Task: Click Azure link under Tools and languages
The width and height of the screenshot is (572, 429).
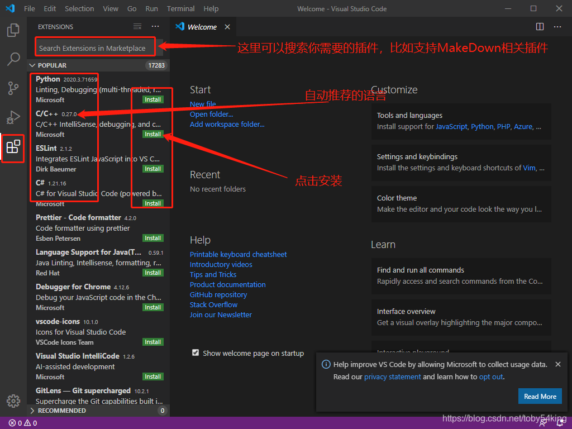Action: click(x=523, y=127)
